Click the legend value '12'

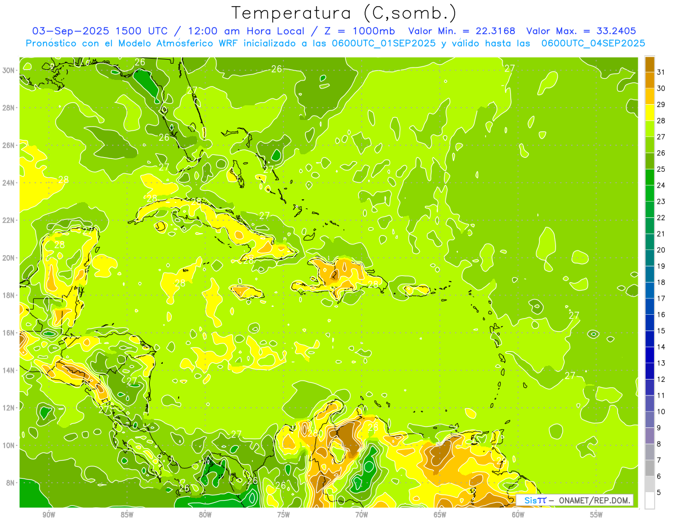[x=661, y=380]
